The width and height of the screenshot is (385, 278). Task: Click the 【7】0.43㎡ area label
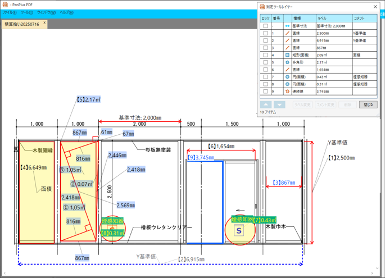point(265,220)
